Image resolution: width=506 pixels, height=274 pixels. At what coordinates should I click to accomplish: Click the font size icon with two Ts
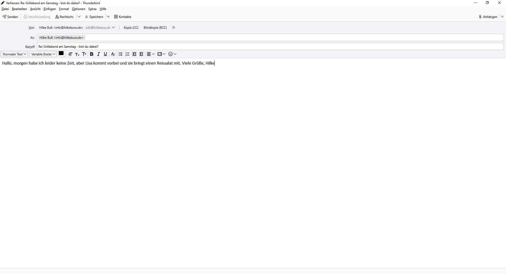(x=70, y=54)
